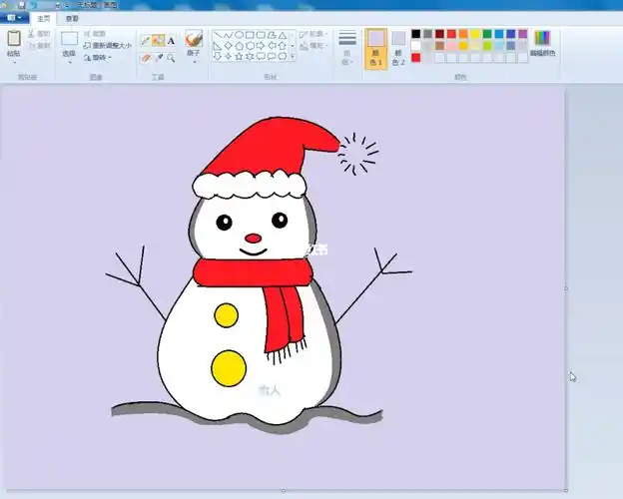This screenshot has height=499, width=623.
Task: Choose the Line shape in shapes gallery
Action: (x=217, y=34)
